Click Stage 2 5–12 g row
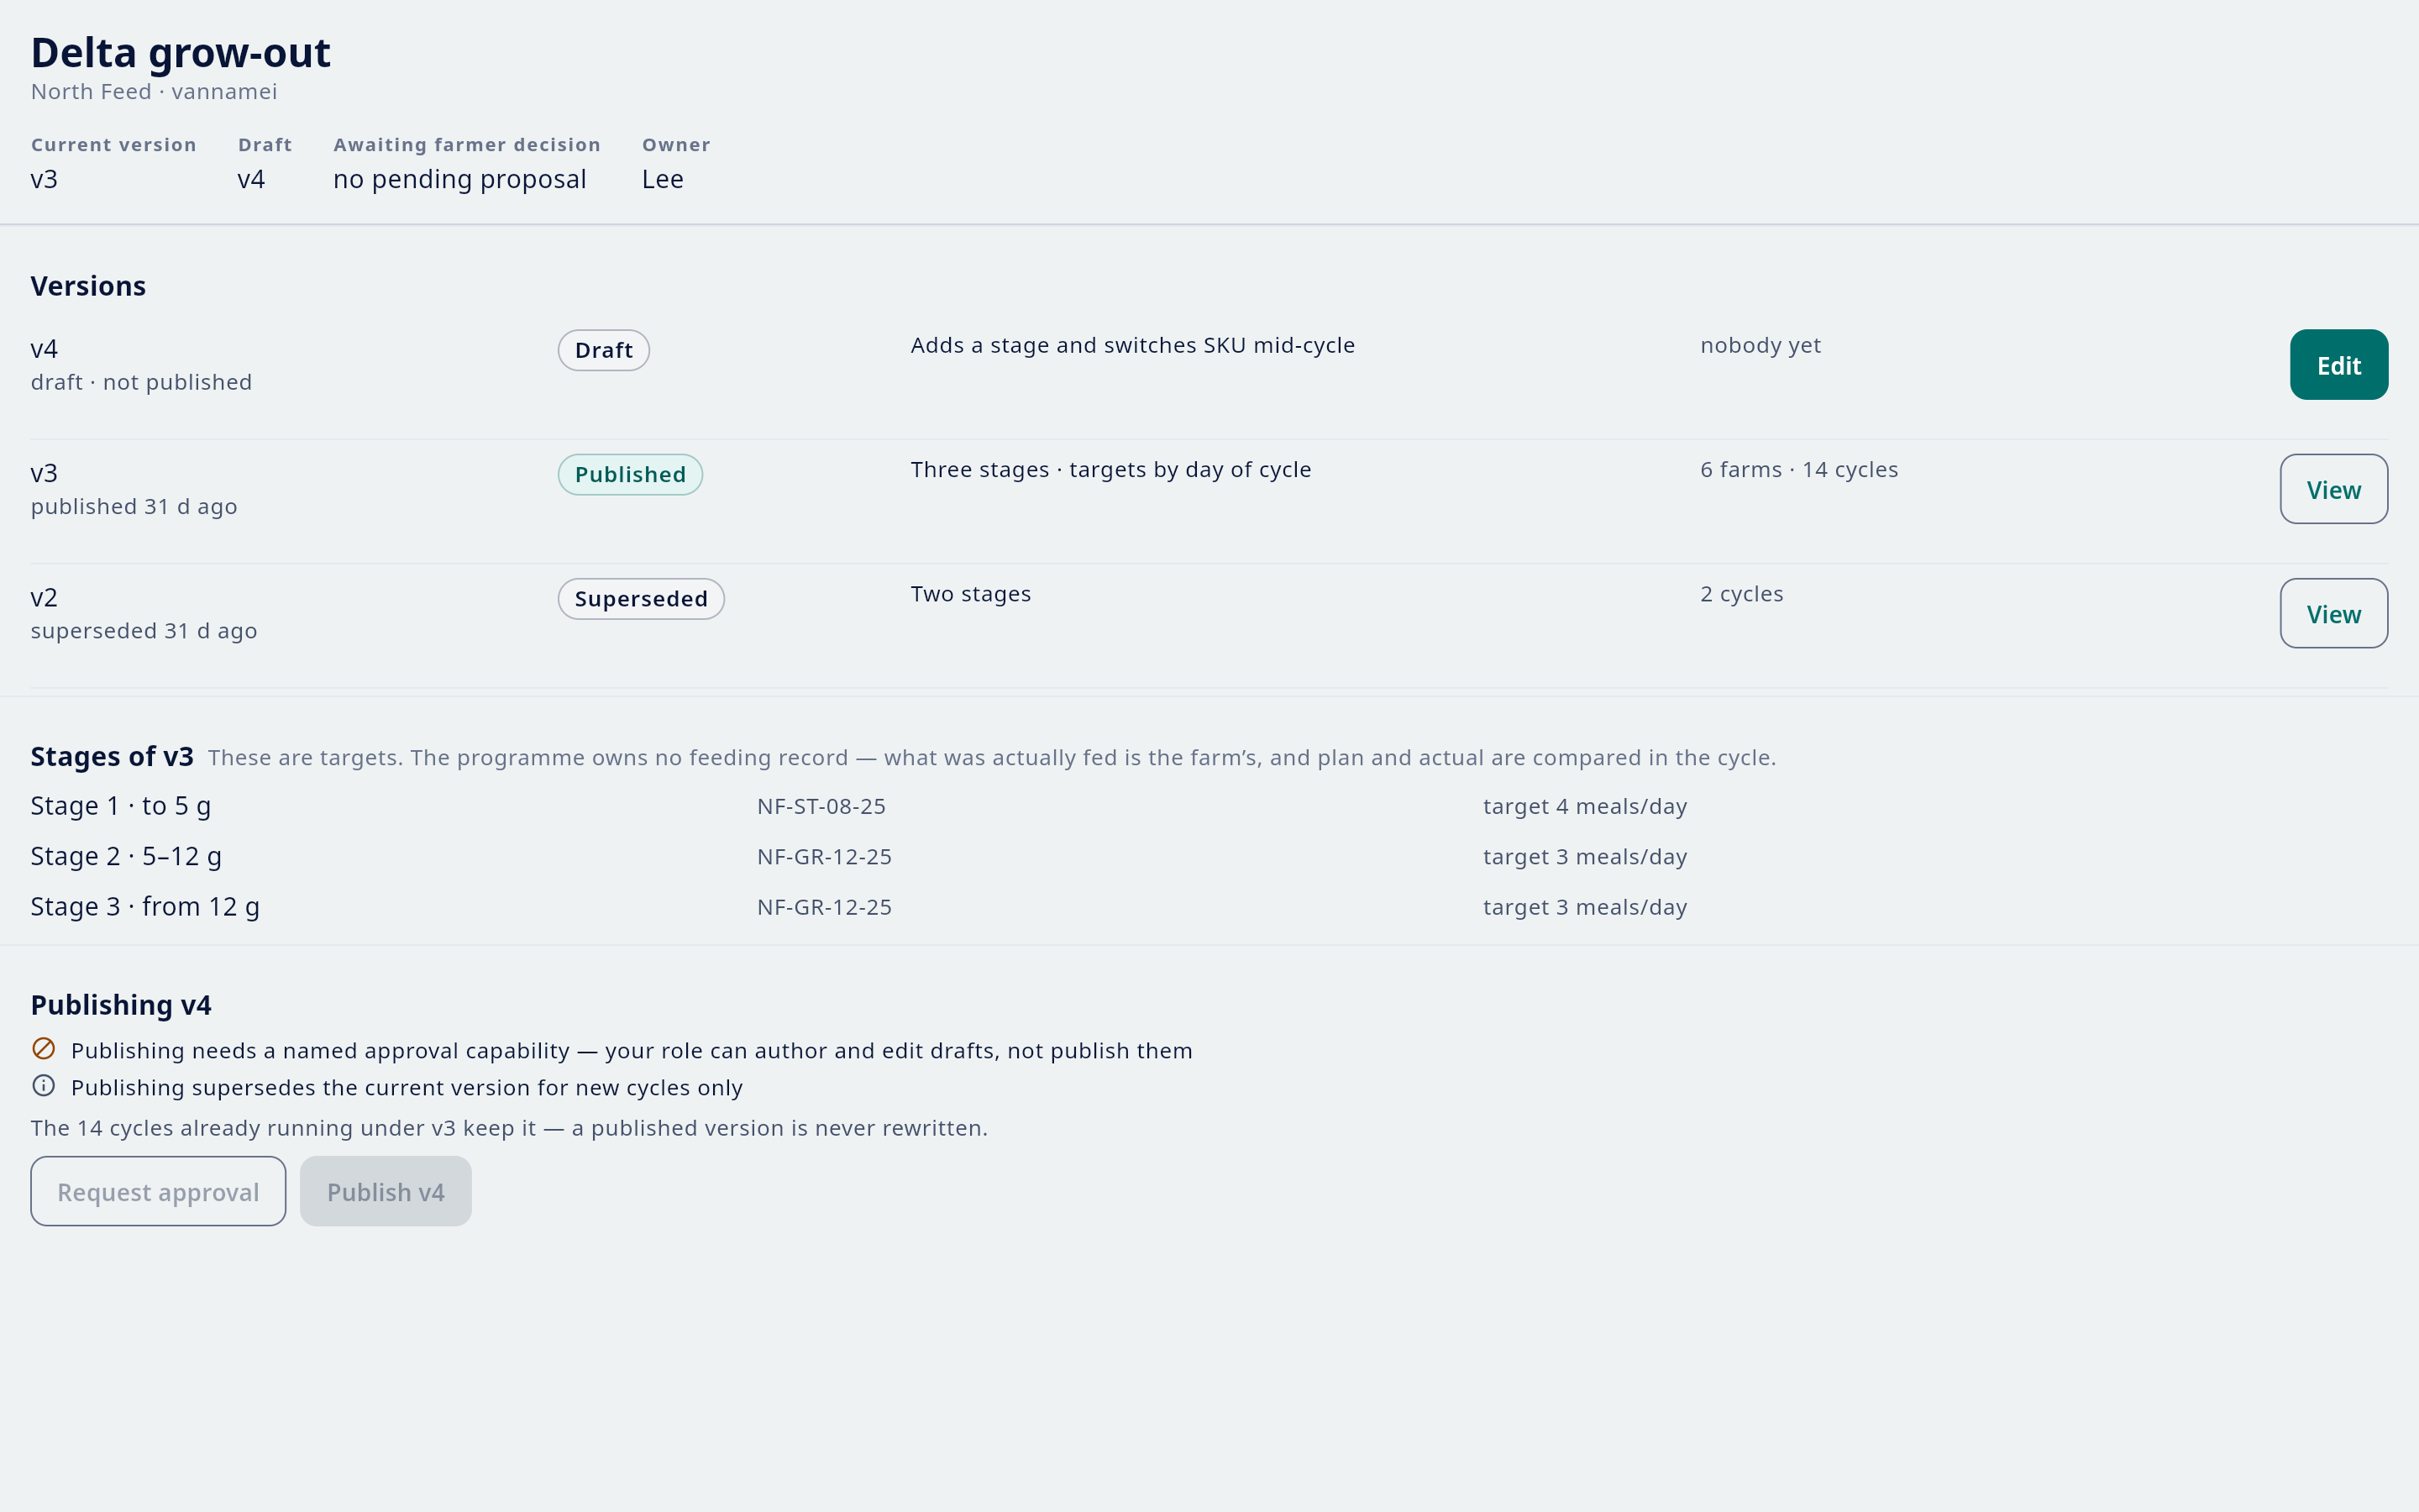 tap(1209, 856)
